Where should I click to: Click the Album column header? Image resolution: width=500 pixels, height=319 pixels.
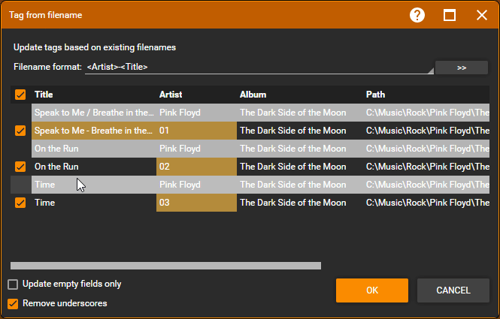tap(253, 95)
